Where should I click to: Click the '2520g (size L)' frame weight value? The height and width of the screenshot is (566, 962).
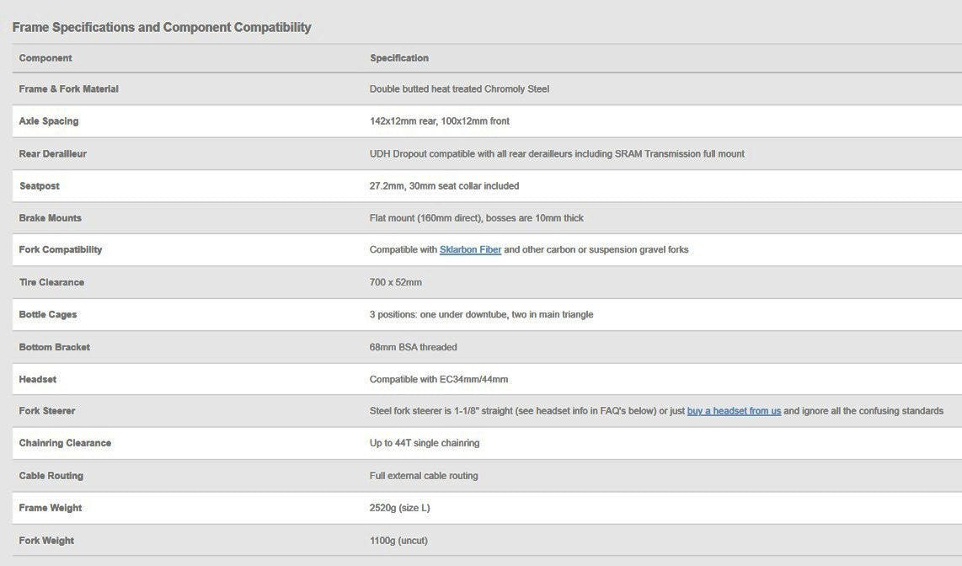(400, 508)
